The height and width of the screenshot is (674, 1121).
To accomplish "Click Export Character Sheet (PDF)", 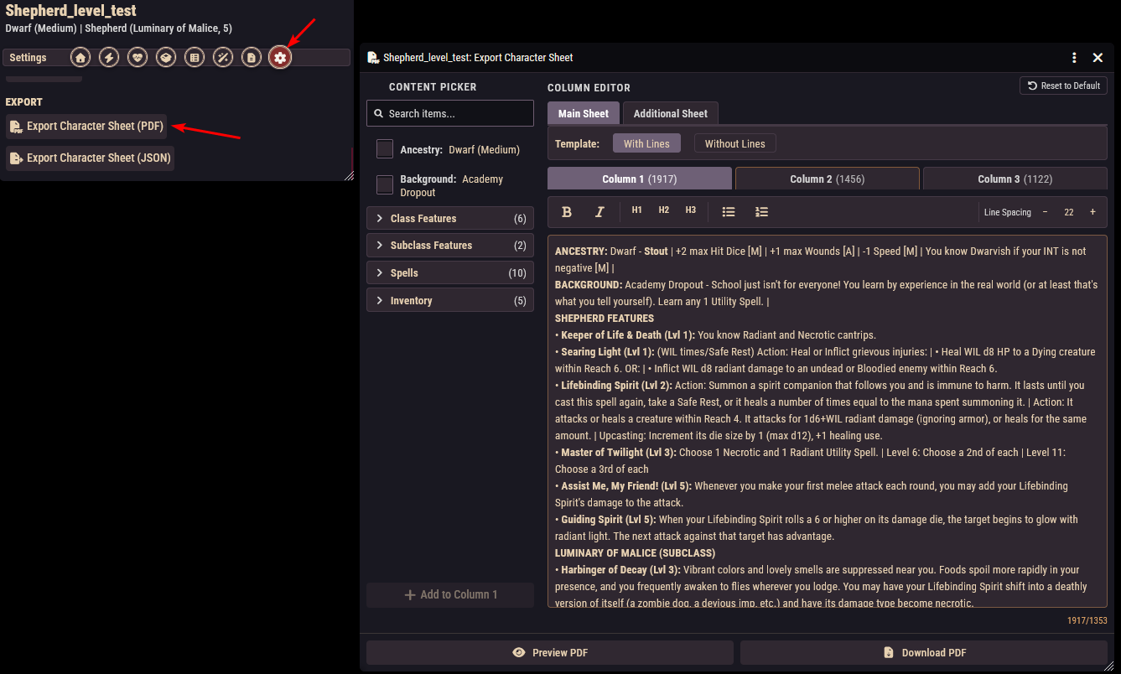I will pyautogui.click(x=86, y=126).
